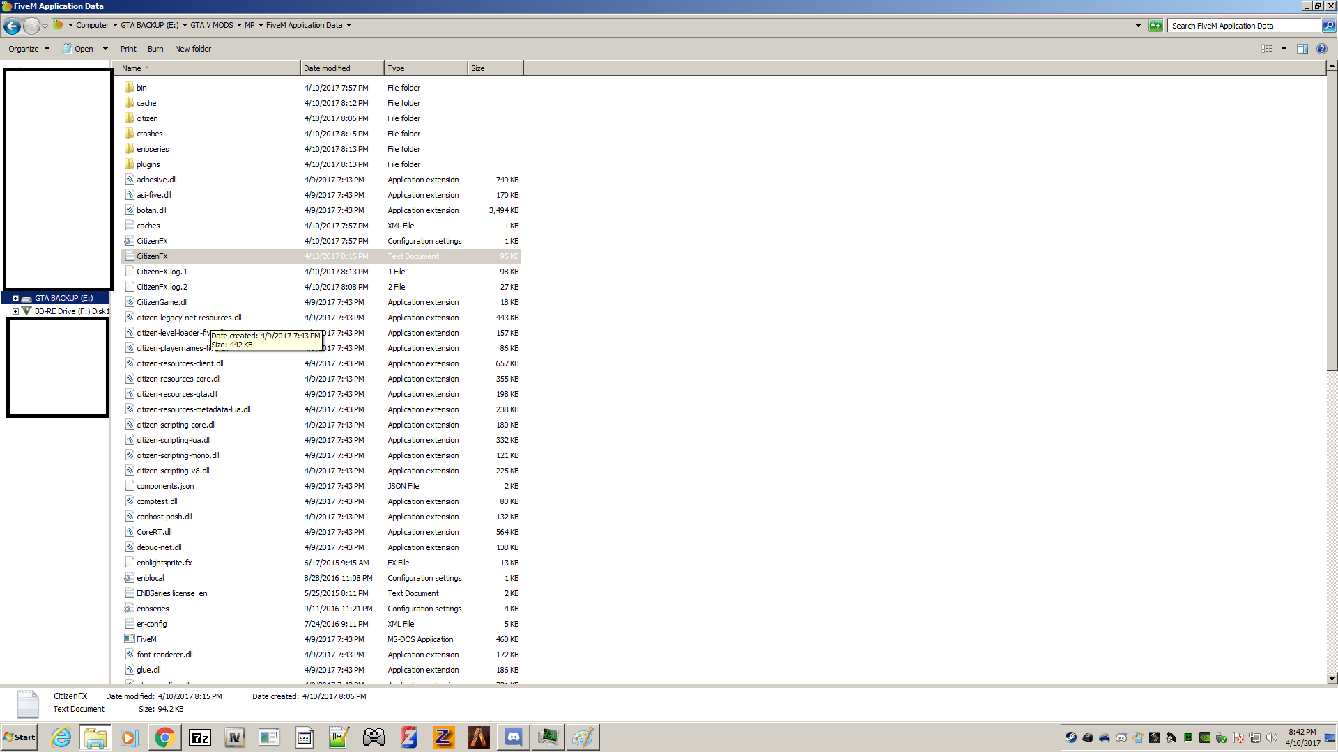Select GTA BACKUP (E:) in navigation pane
The height and width of the screenshot is (752, 1338).
pos(63,298)
